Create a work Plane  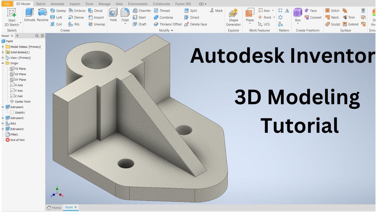(x=250, y=14)
